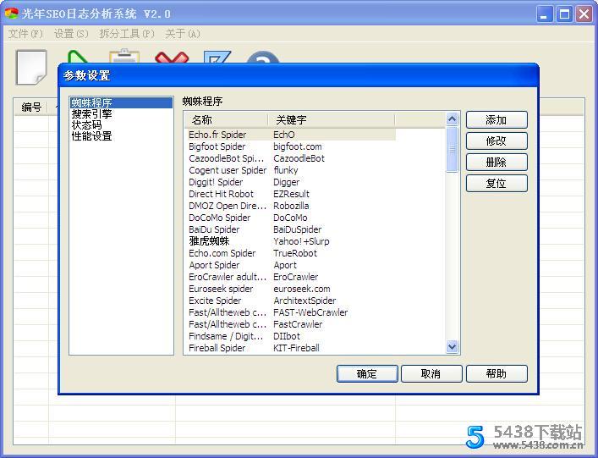Click the DIIbot keyword cell

coord(287,336)
